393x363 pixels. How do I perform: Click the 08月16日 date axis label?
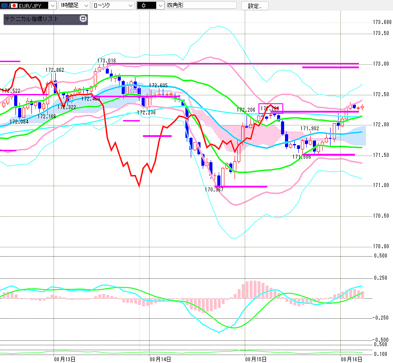click(x=351, y=359)
